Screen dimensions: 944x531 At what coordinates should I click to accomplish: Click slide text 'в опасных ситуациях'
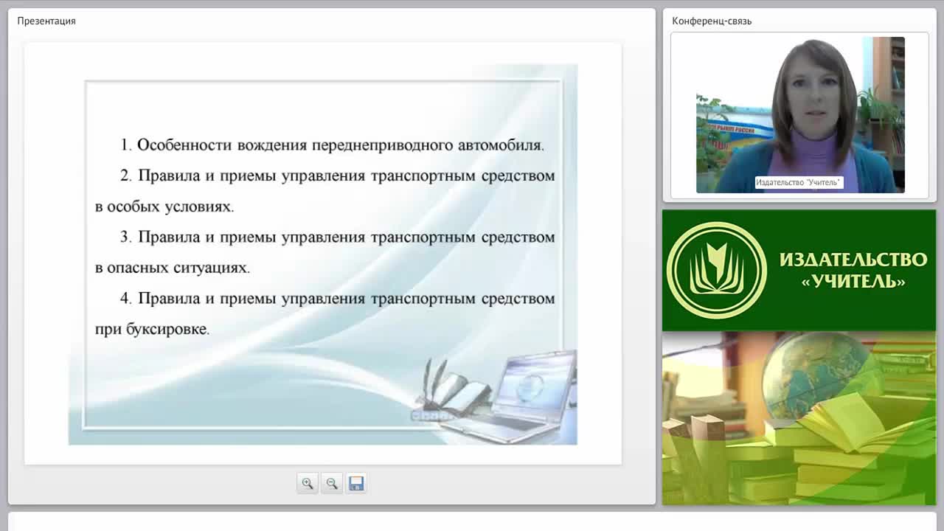(173, 268)
